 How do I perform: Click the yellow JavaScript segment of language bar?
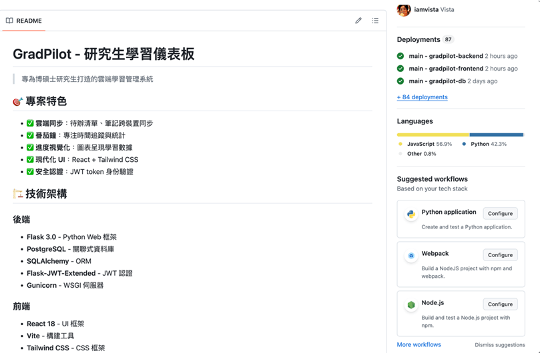point(433,135)
